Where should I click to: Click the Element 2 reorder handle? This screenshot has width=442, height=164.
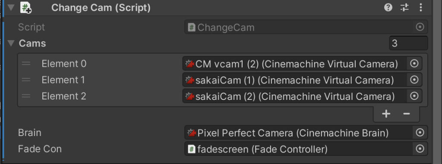[x=26, y=96]
